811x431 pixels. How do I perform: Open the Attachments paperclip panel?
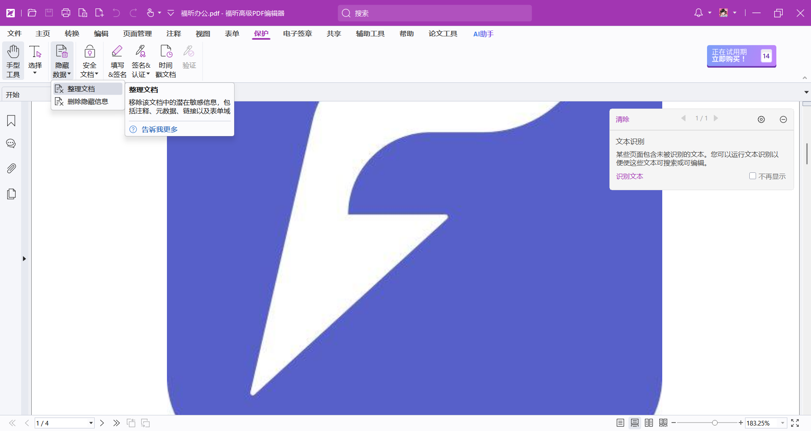pos(11,169)
